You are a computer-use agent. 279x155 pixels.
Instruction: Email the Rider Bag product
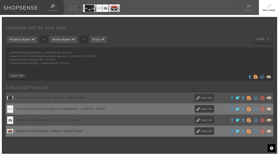pyautogui.click(x=269, y=131)
